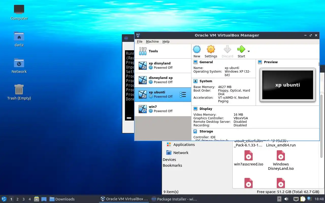Image resolution: width=325 pixels, height=203 pixels.
Task: Open the xp ubunti machine tools menu button
Action: pos(183,94)
